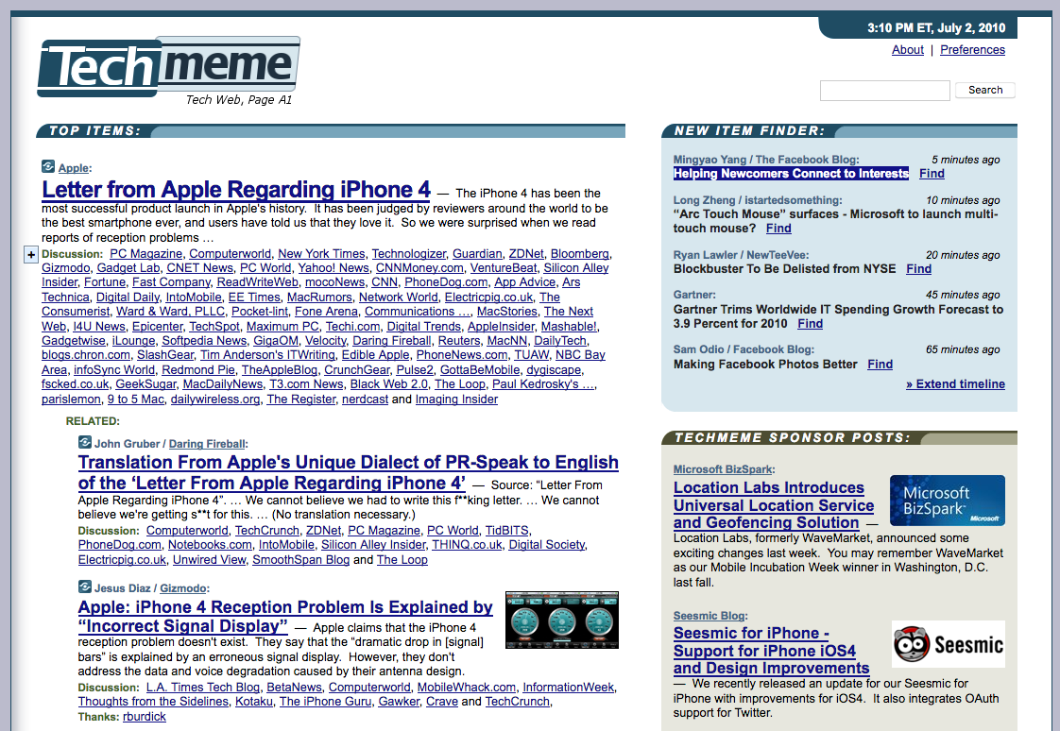Click Find next to Gartner IT Spending item
Viewport: 1060px width, 731px height.
[810, 324]
